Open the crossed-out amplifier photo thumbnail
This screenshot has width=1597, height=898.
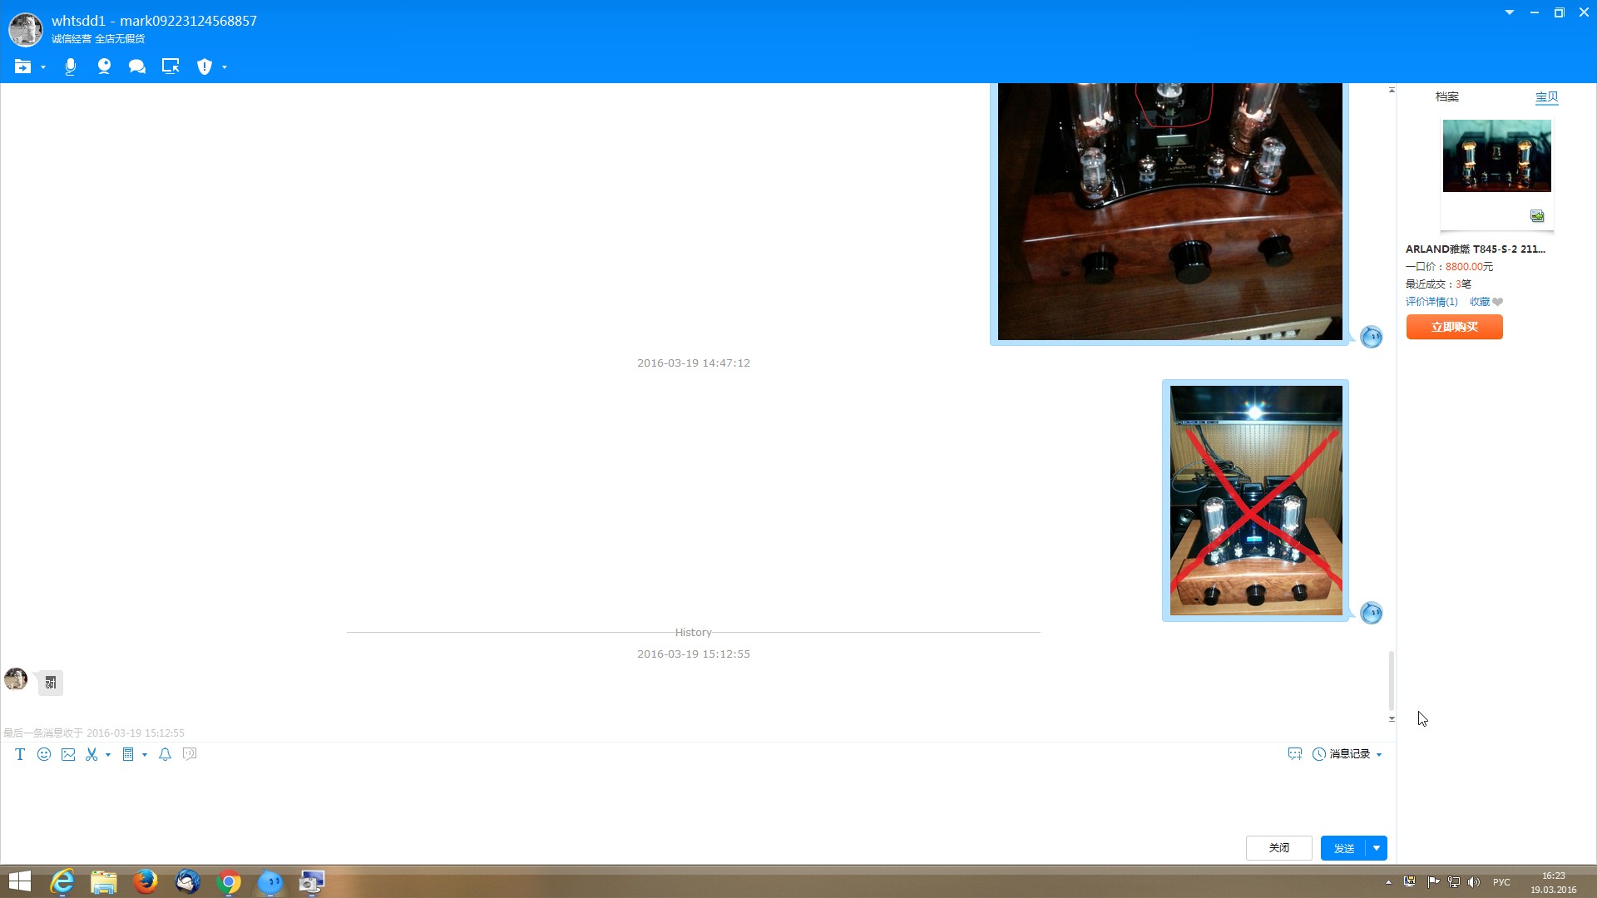coord(1255,500)
